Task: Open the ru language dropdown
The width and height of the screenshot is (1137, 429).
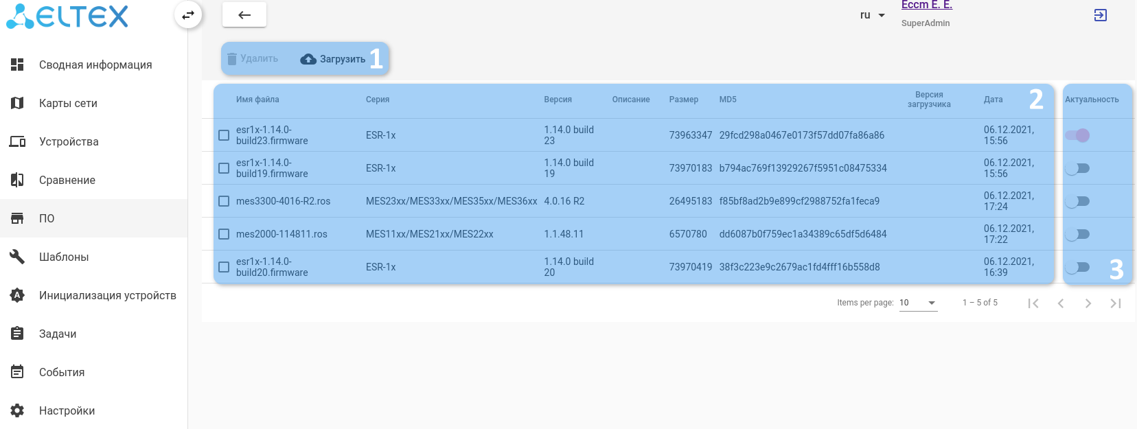Action: pyautogui.click(x=872, y=15)
